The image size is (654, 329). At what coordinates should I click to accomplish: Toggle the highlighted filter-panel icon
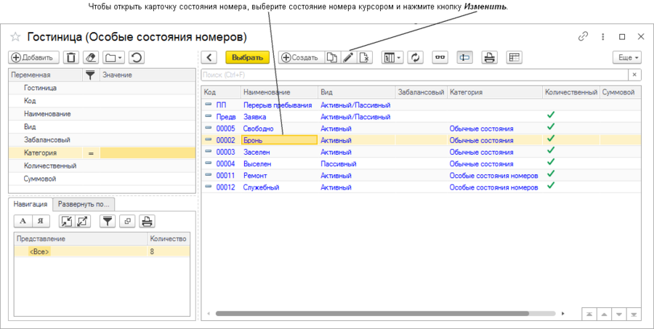464,57
